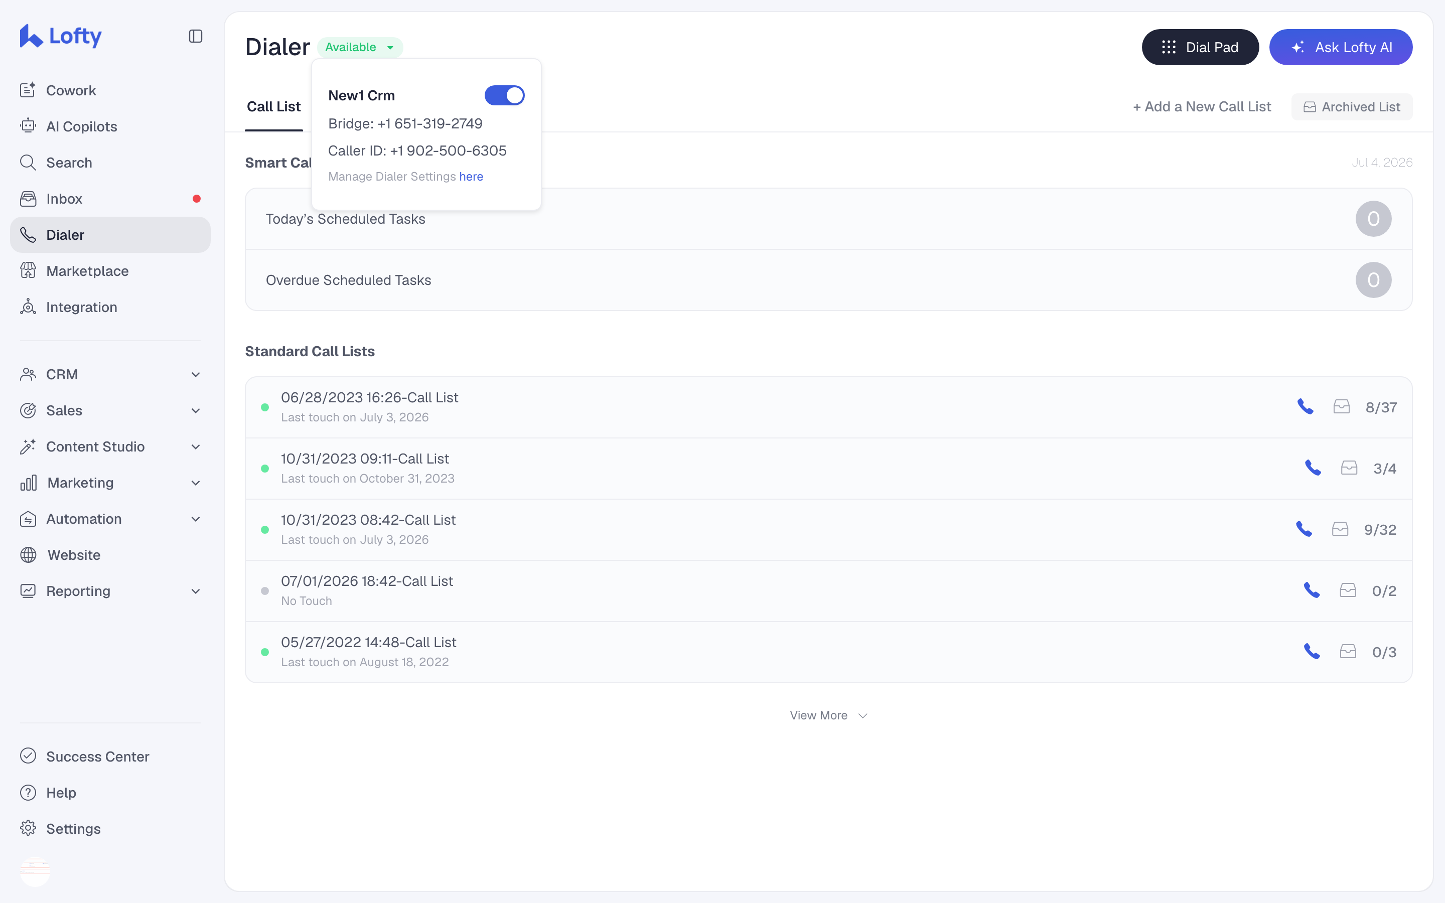Screen dimensions: 1445x903
Task: Open the Dial Pad button
Action: (x=1200, y=47)
